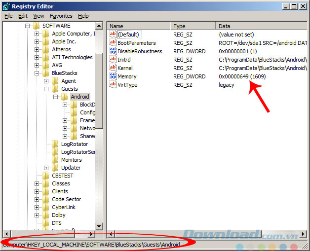Click the Memory DWORD value icon
The image size is (310, 251).
tap(113, 76)
